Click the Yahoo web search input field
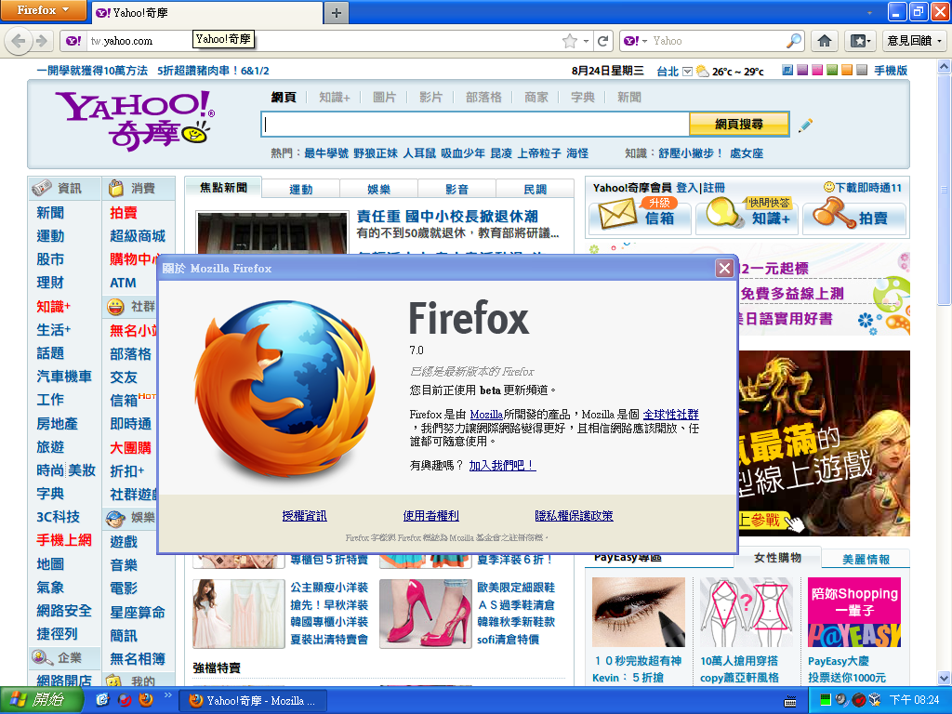Viewport: 952px width, 714px height. coord(475,124)
